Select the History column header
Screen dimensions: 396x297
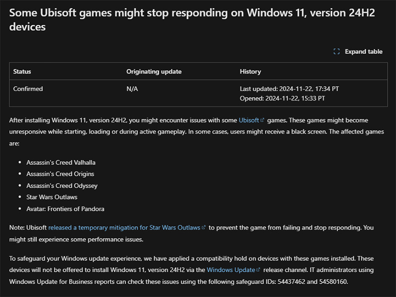250,71
